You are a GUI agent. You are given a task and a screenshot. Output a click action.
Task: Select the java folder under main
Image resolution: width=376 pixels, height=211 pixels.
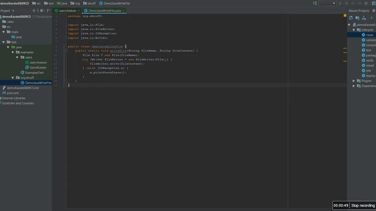(16, 37)
